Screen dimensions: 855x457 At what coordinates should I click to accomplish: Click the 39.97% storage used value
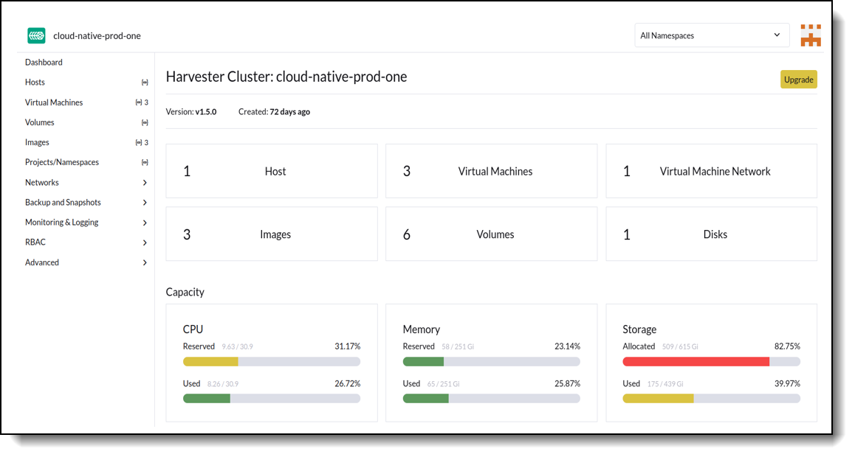(787, 383)
